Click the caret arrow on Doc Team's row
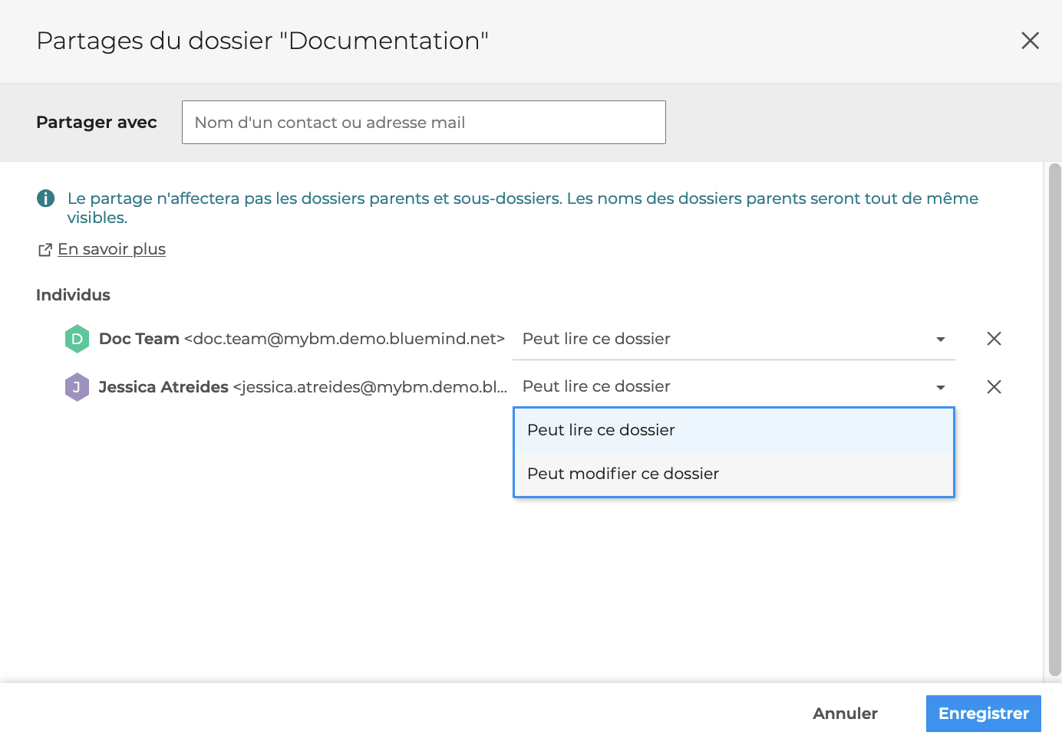The image size is (1062, 742). point(940,340)
